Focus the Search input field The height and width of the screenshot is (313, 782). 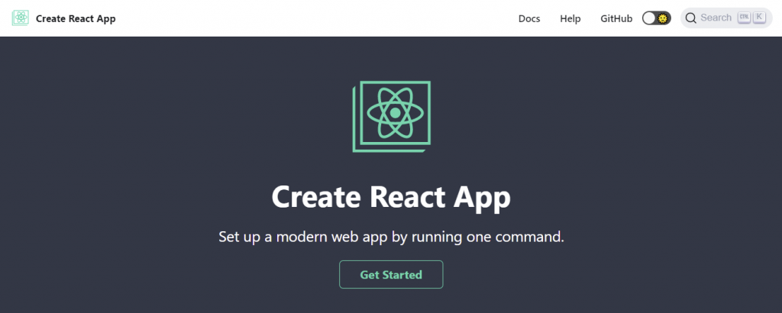726,18
